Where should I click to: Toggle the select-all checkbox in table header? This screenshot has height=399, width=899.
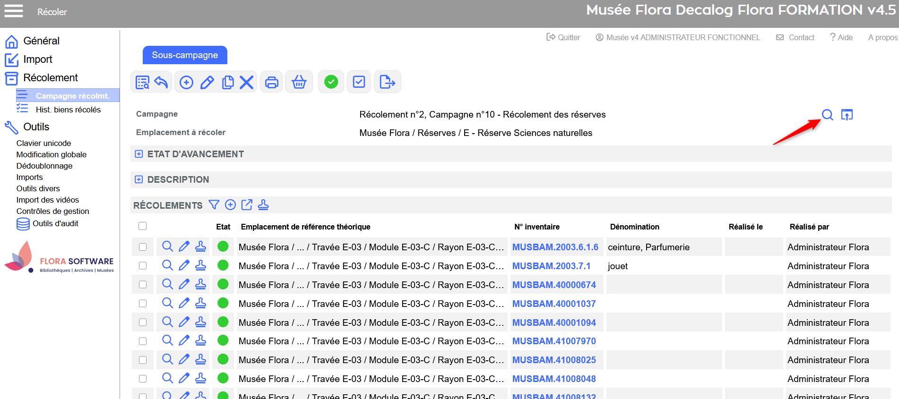click(142, 226)
